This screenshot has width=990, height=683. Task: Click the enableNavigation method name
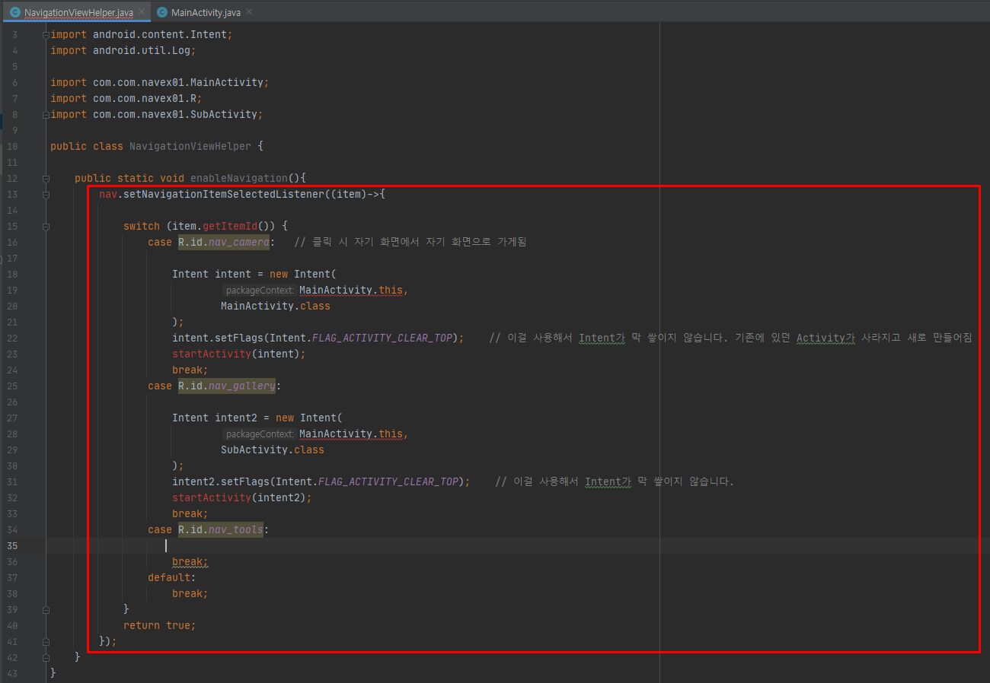(239, 179)
